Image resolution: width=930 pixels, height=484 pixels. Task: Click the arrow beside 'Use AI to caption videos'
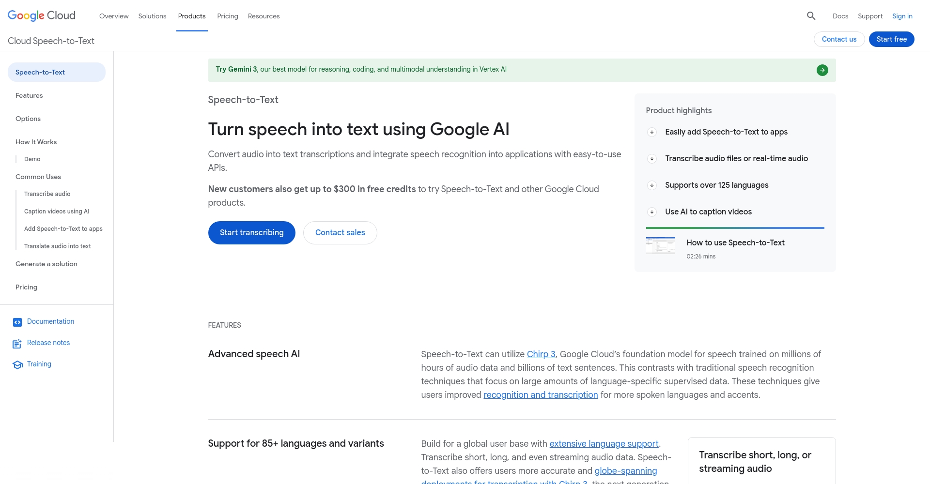[652, 212]
